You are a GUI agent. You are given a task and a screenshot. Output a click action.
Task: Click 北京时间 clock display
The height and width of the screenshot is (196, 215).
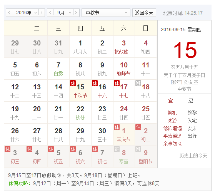[x=183, y=13]
